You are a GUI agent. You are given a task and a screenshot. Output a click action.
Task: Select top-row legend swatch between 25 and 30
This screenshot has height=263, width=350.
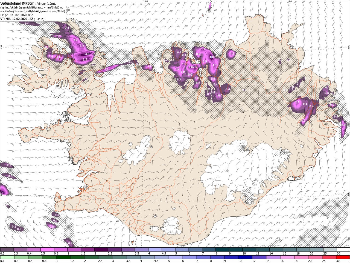pos(330,250)
